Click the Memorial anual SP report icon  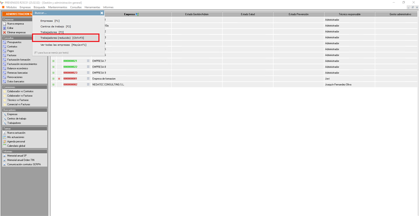pyautogui.click(x=4, y=156)
